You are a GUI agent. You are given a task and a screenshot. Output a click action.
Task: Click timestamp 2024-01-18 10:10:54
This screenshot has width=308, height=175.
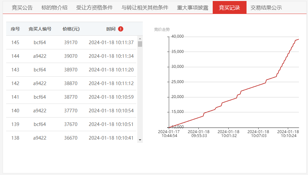click(111, 111)
